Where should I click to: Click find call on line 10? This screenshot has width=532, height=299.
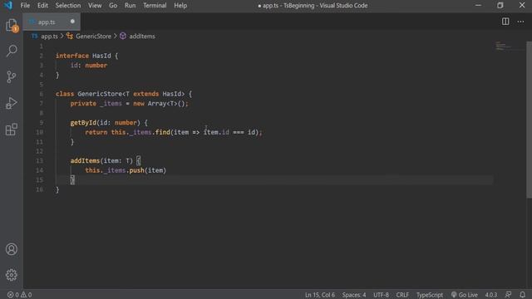(163, 132)
